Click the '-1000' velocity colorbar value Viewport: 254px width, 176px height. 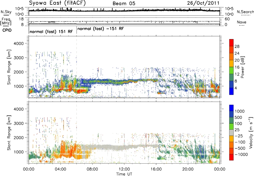(x=241, y=154)
